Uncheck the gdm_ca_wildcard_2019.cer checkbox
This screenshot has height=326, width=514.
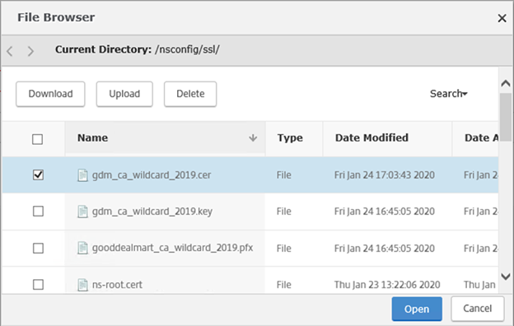[38, 175]
